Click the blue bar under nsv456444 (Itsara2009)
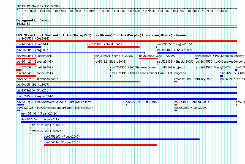 pyautogui.click(x=129, y=116)
